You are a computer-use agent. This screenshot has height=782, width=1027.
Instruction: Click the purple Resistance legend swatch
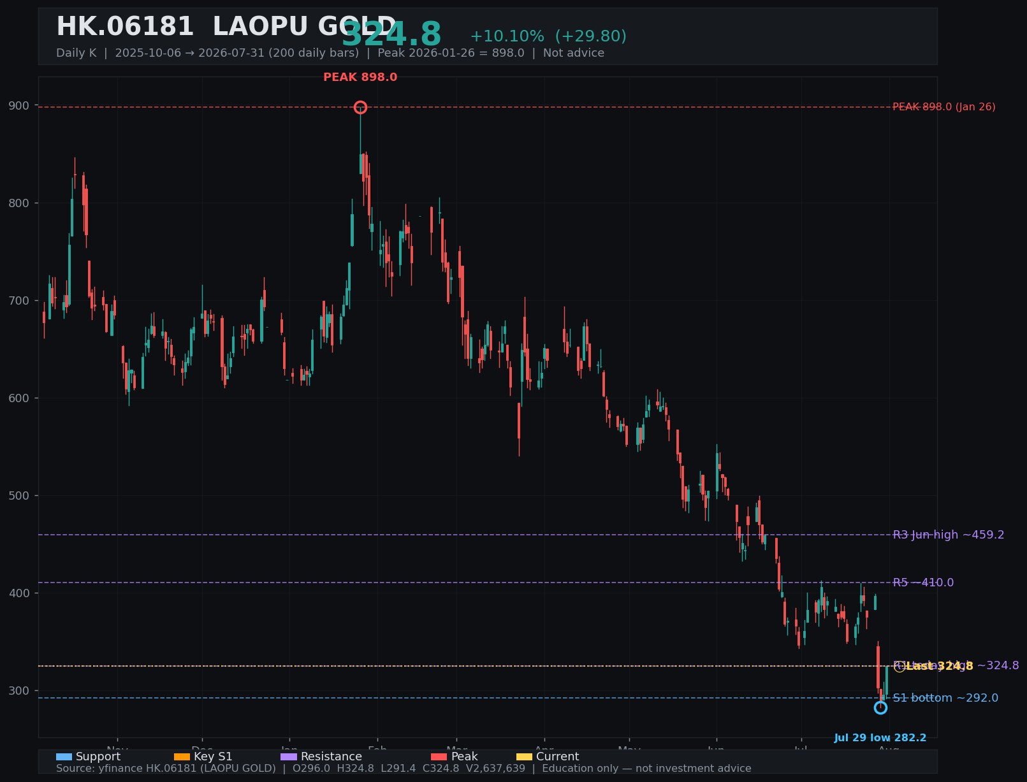click(x=289, y=757)
